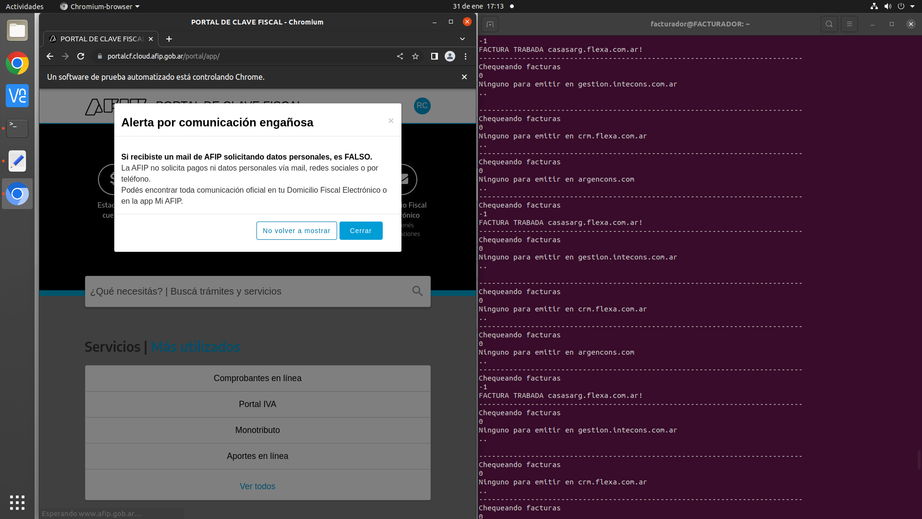Click the Cerrar button
The width and height of the screenshot is (922, 519).
pos(361,231)
